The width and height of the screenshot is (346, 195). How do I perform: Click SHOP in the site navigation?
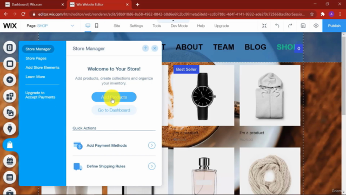coord(286,47)
